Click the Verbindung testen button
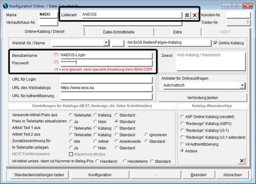Image resolution: width=256 pixels, height=184 pixels. pyautogui.click(x=202, y=98)
